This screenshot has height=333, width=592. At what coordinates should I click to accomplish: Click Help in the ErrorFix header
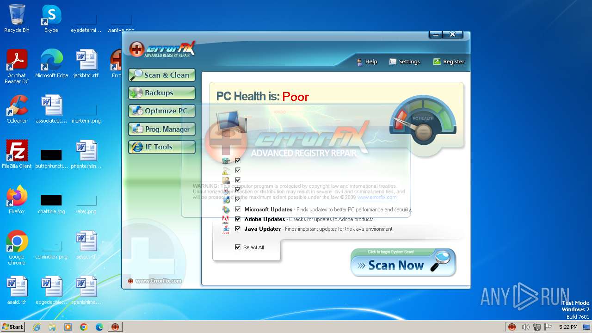pos(367,62)
